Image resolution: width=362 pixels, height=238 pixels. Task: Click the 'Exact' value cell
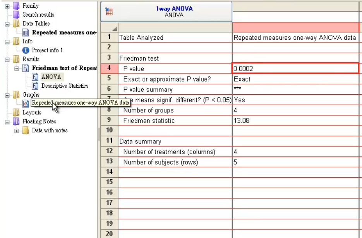pos(295,79)
